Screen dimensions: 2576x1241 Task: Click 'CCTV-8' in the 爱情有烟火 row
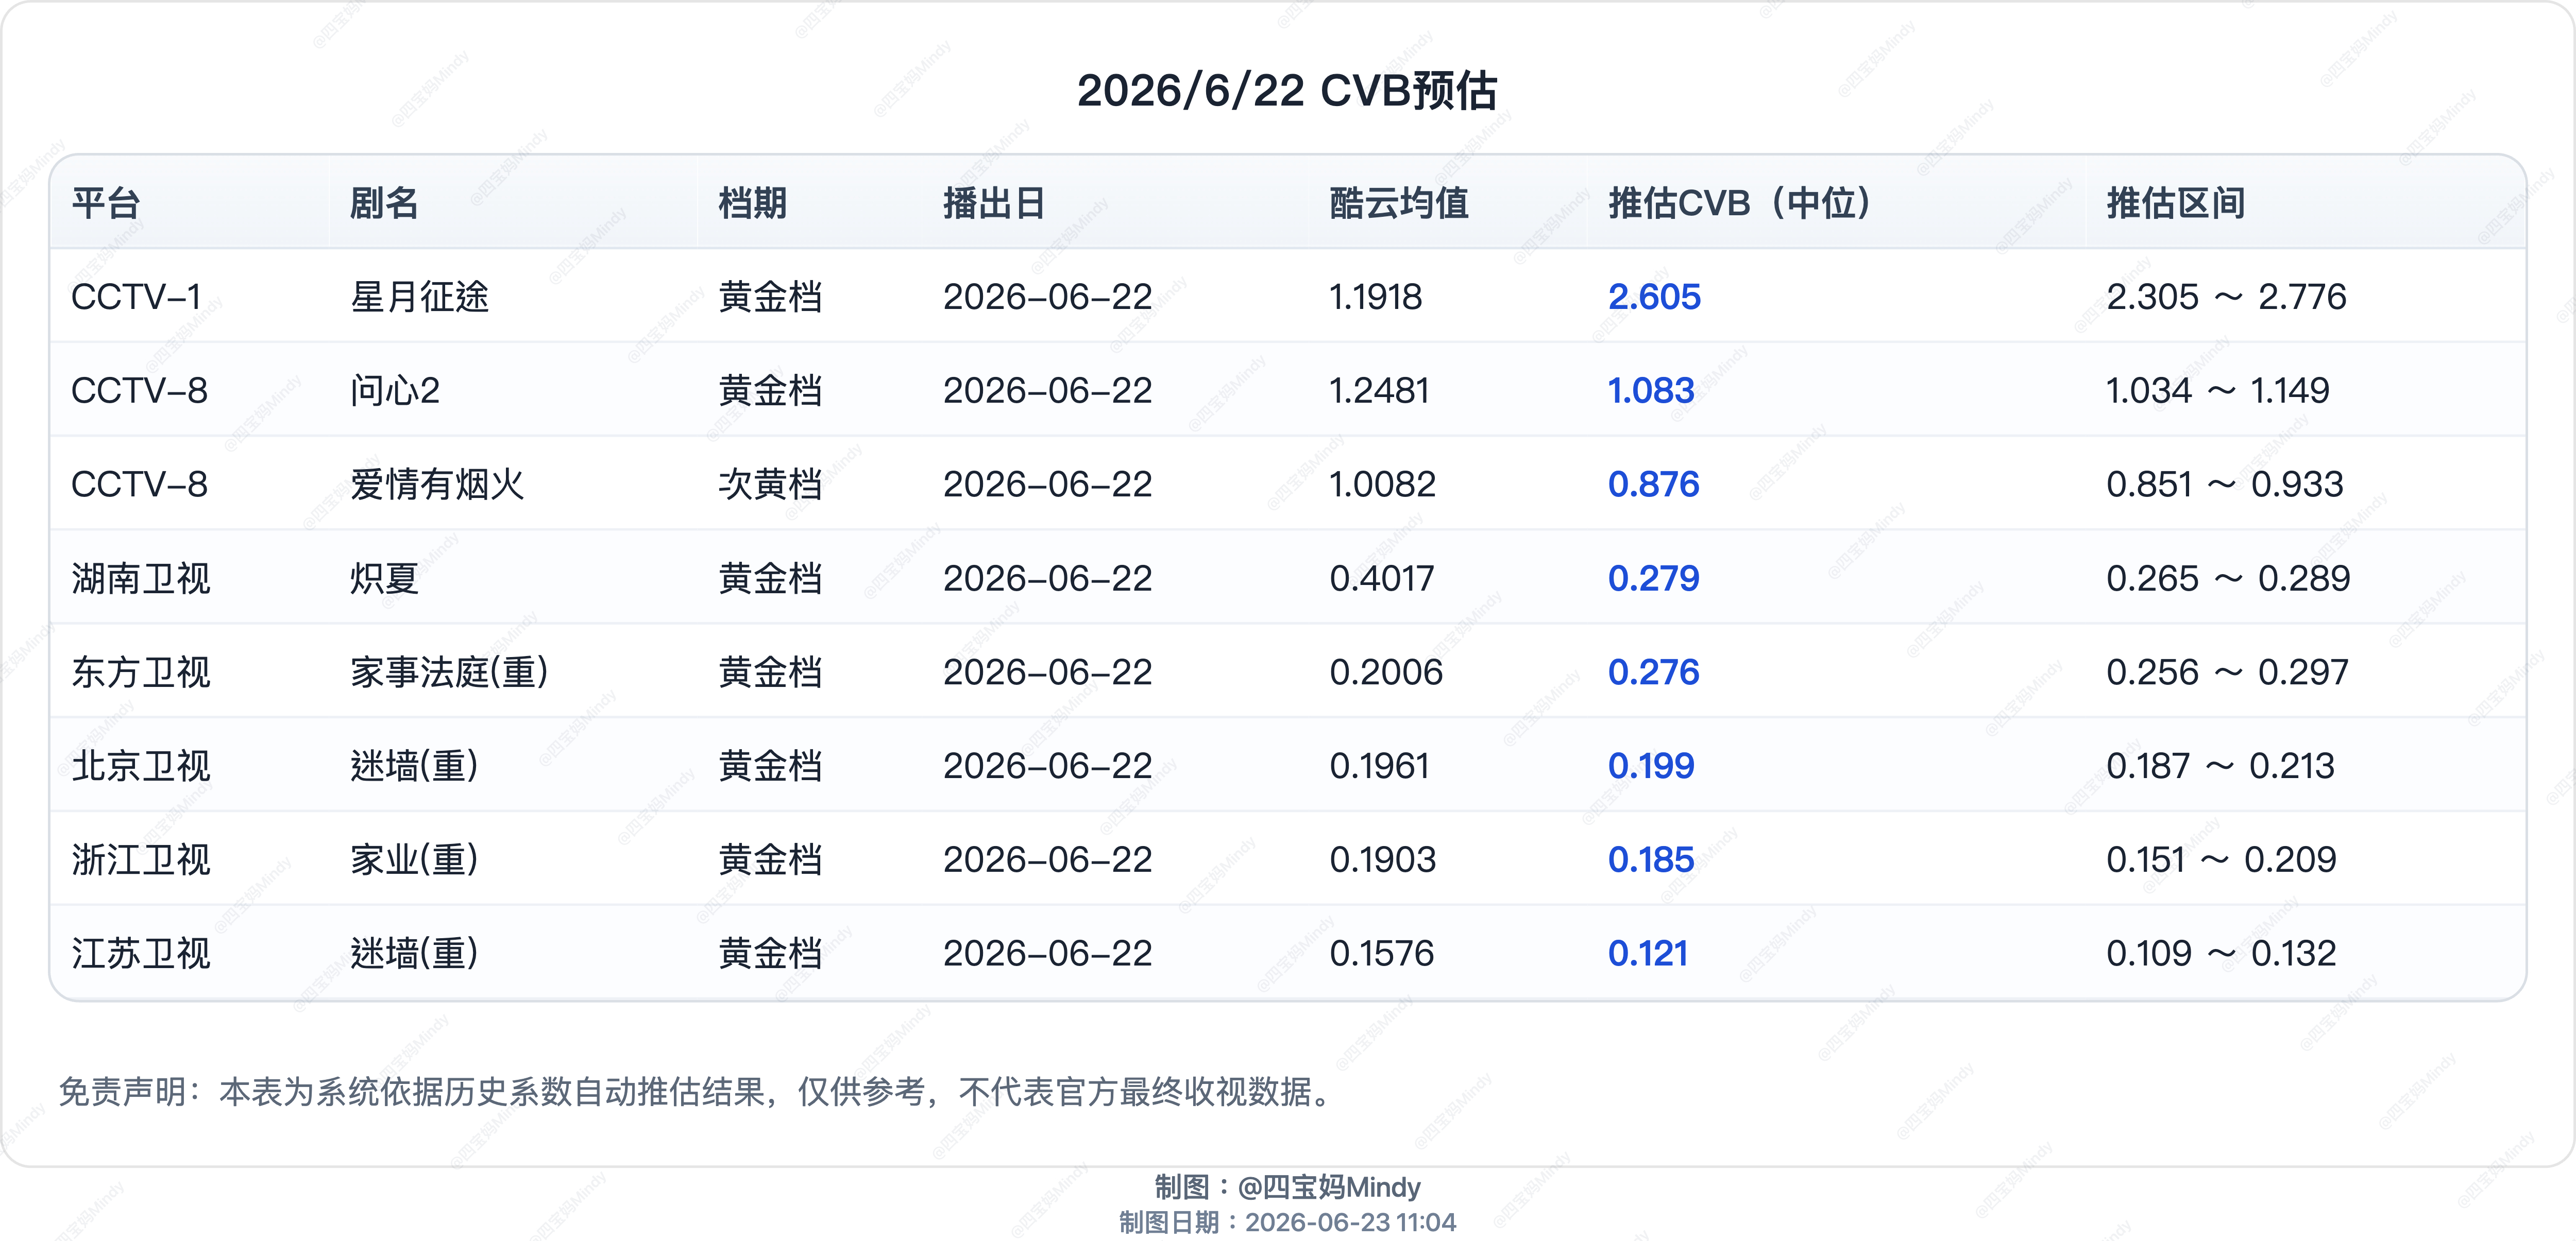(139, 485)
